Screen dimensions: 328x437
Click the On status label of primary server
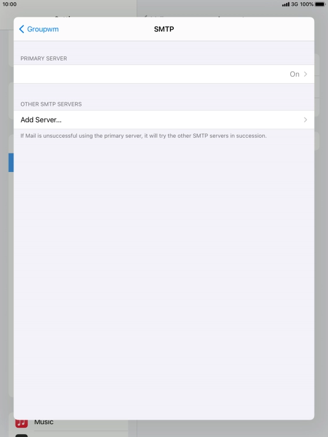click(294, 74)
